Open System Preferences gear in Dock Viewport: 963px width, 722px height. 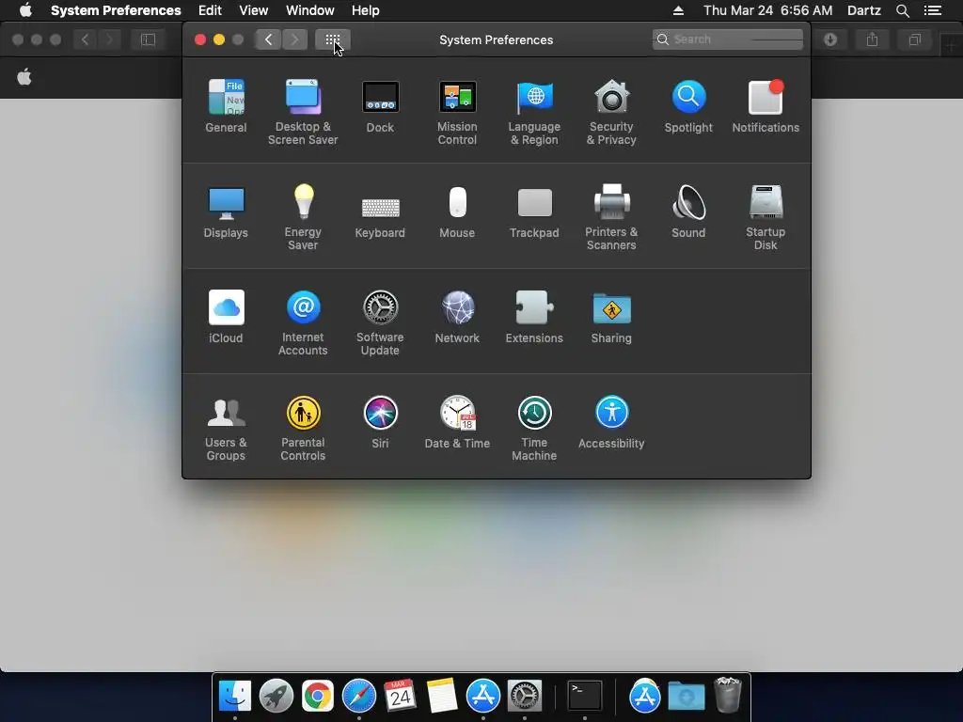point(524,696)
